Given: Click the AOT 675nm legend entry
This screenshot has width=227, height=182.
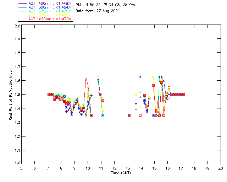Looking at the screenshot, I should (45, 11).
